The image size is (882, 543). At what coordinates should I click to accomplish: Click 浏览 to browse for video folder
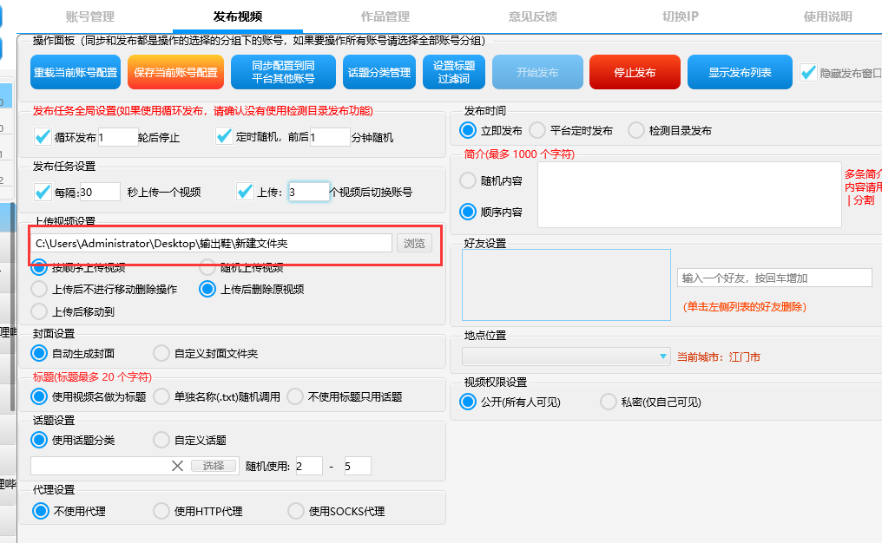414,243
